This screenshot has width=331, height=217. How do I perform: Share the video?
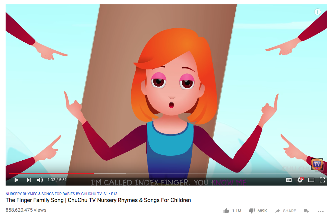coord(286,211)
